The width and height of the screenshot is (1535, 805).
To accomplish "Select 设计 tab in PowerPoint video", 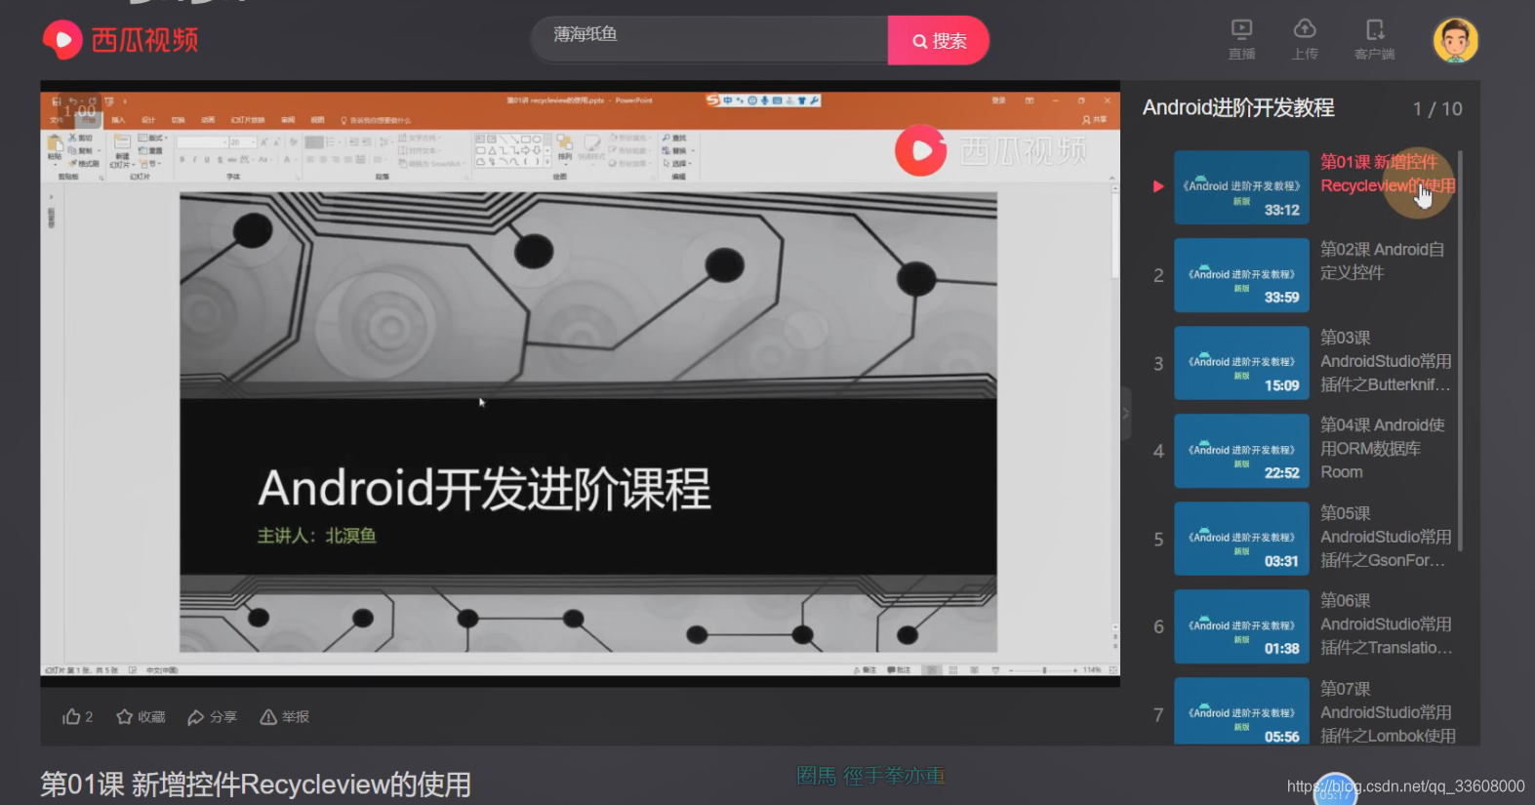I will [148, 120].
